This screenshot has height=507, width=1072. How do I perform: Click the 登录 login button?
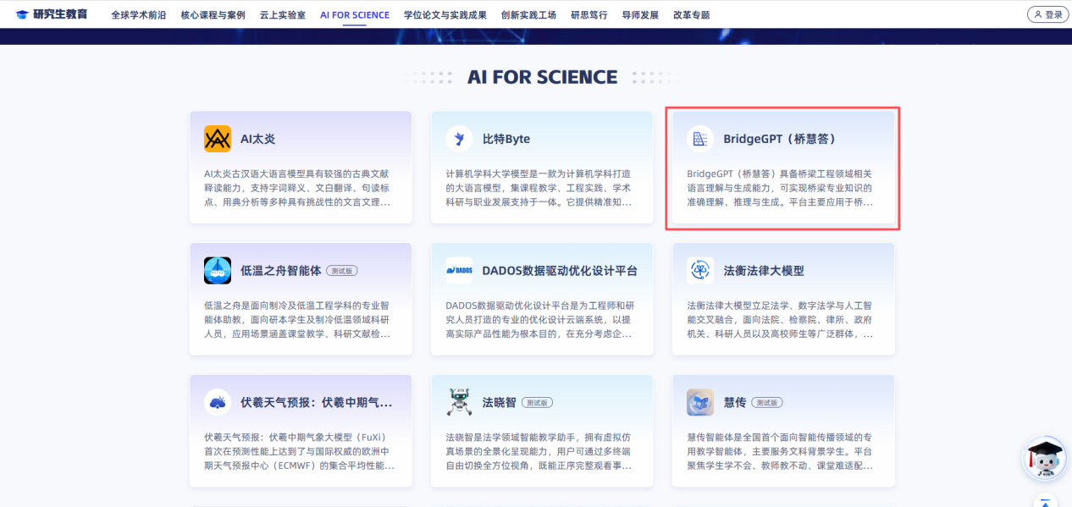pos(1047,14)
